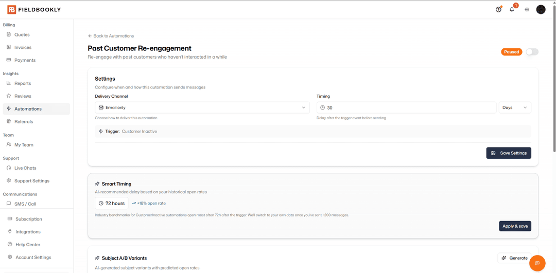This screenshot has width=556, height=273.
Task: Open the help question mark icon
Action: coord(498,10)
